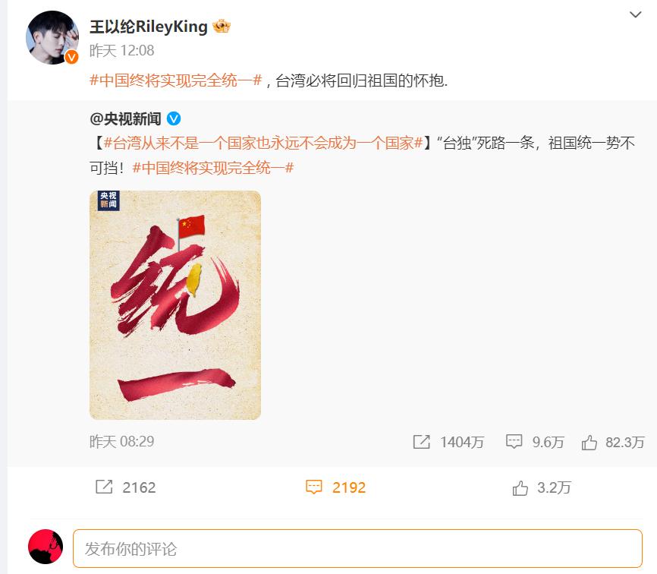Open the 王以纶RileyKing username link
This screenshot has height=574, width=657.
pos(149,27)
